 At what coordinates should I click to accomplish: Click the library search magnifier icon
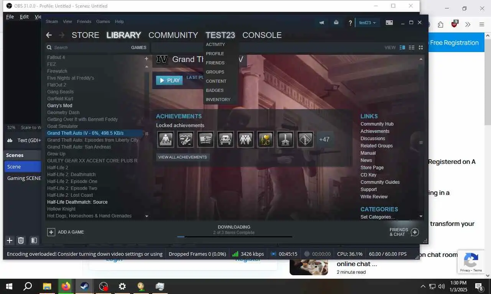point(49,47)
